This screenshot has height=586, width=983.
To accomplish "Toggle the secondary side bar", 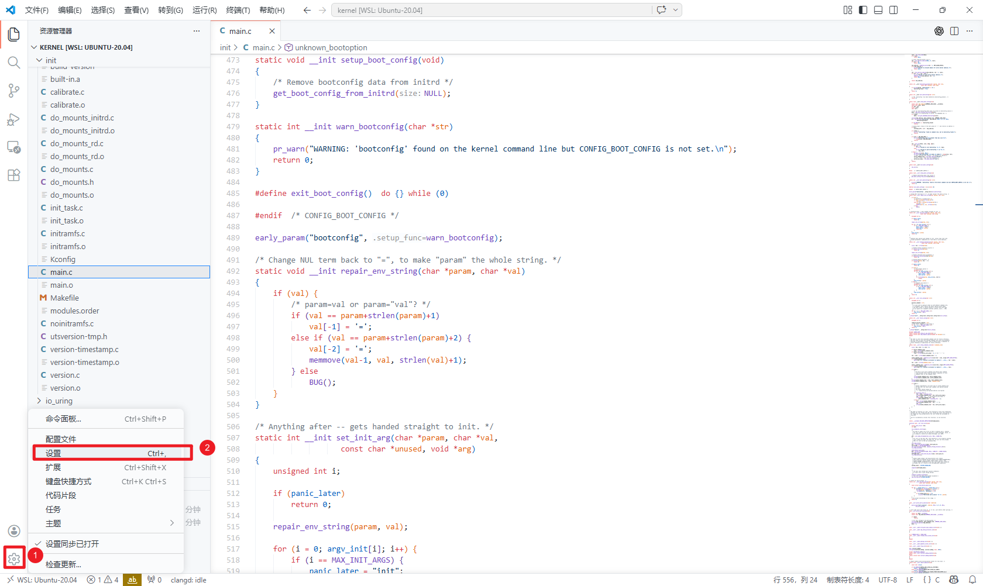I will (893, 10).
